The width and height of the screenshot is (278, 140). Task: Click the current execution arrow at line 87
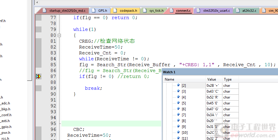pos(39,76)
